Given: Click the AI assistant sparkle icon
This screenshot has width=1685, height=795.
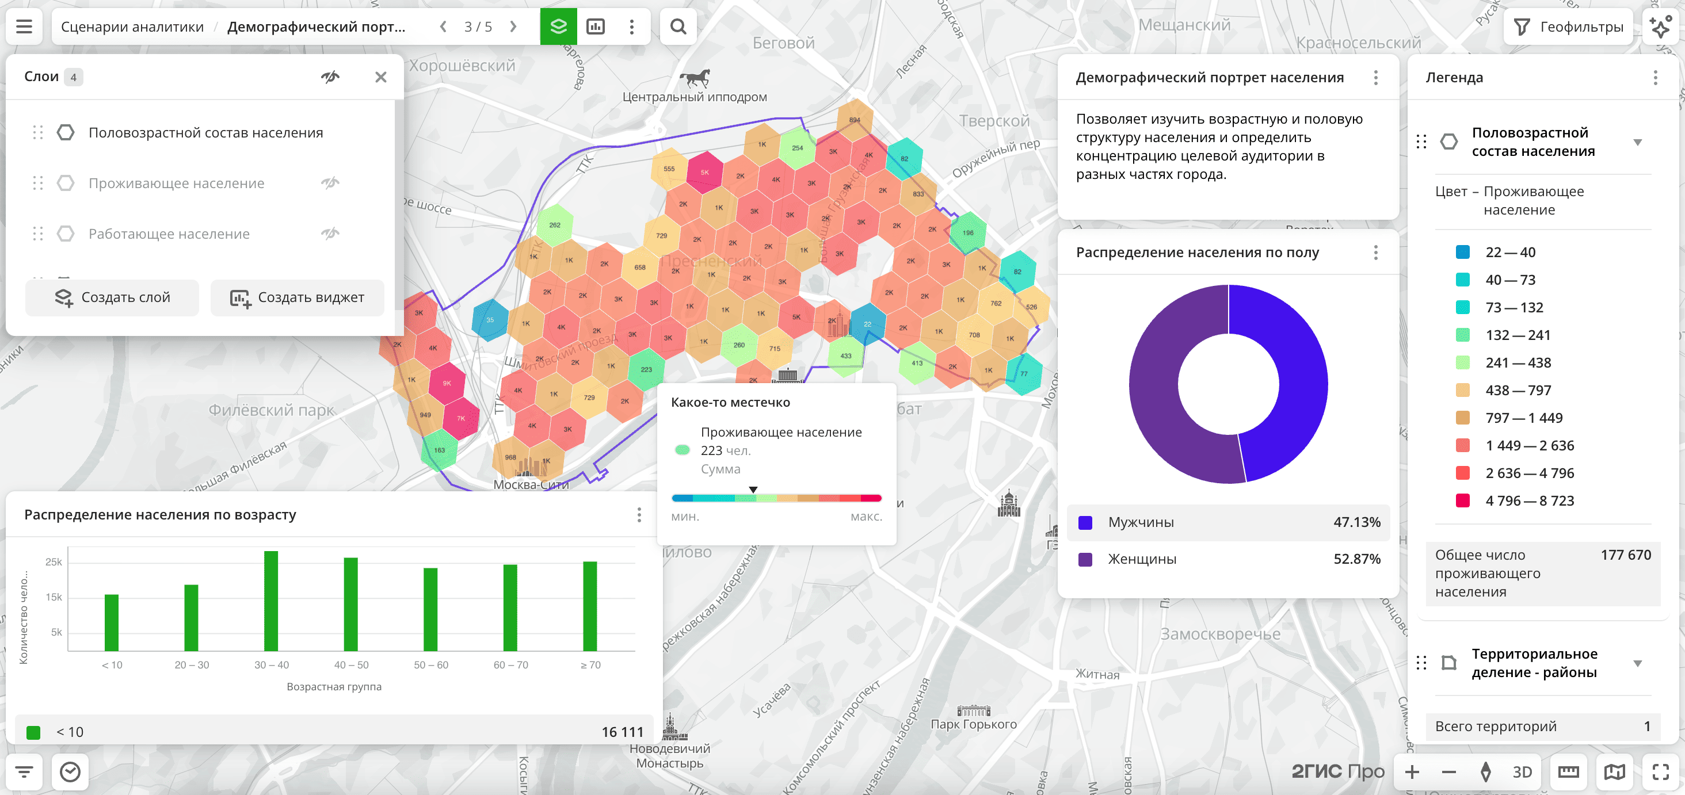Looking at the screenshot, I should click(1661, 27).
